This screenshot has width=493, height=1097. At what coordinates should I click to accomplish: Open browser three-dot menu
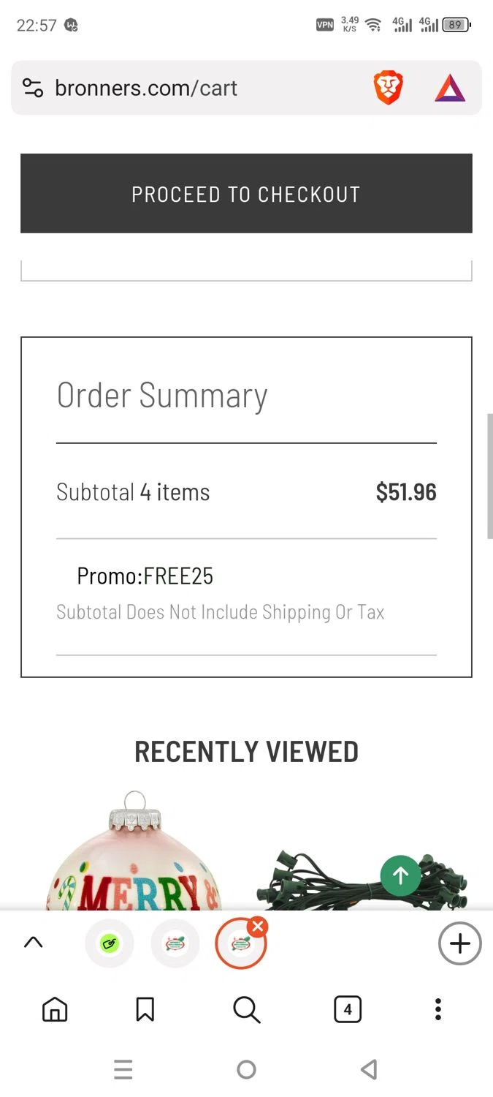coord(438,1010)
